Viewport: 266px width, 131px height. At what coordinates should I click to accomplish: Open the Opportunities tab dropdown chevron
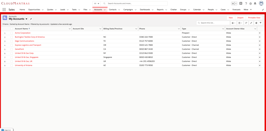point(43,10)
